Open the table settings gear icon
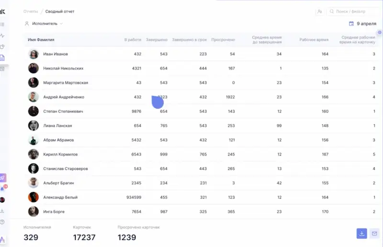 [380, 33]
